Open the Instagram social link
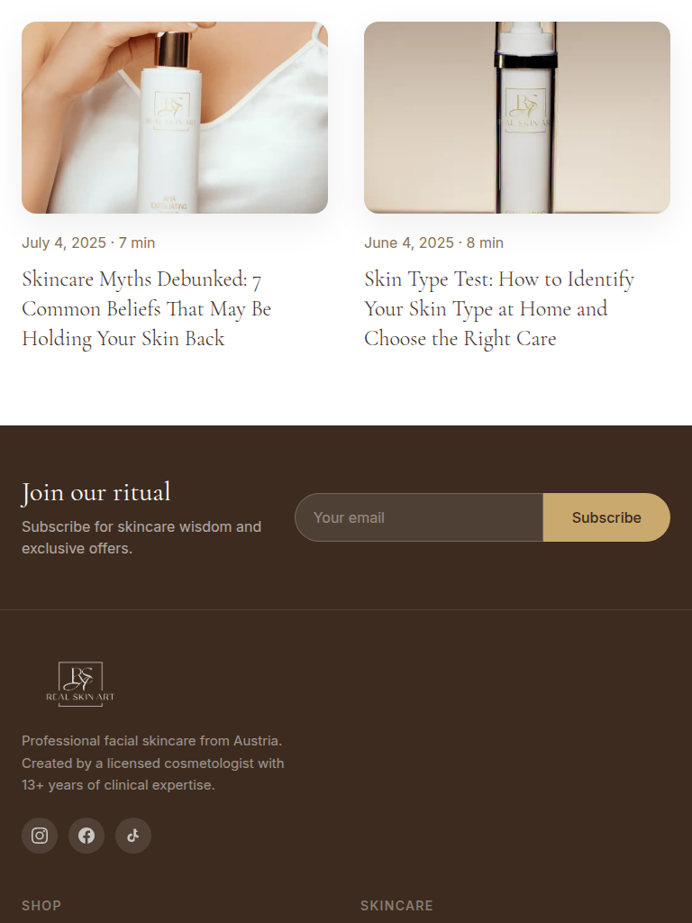 [40, 836]
